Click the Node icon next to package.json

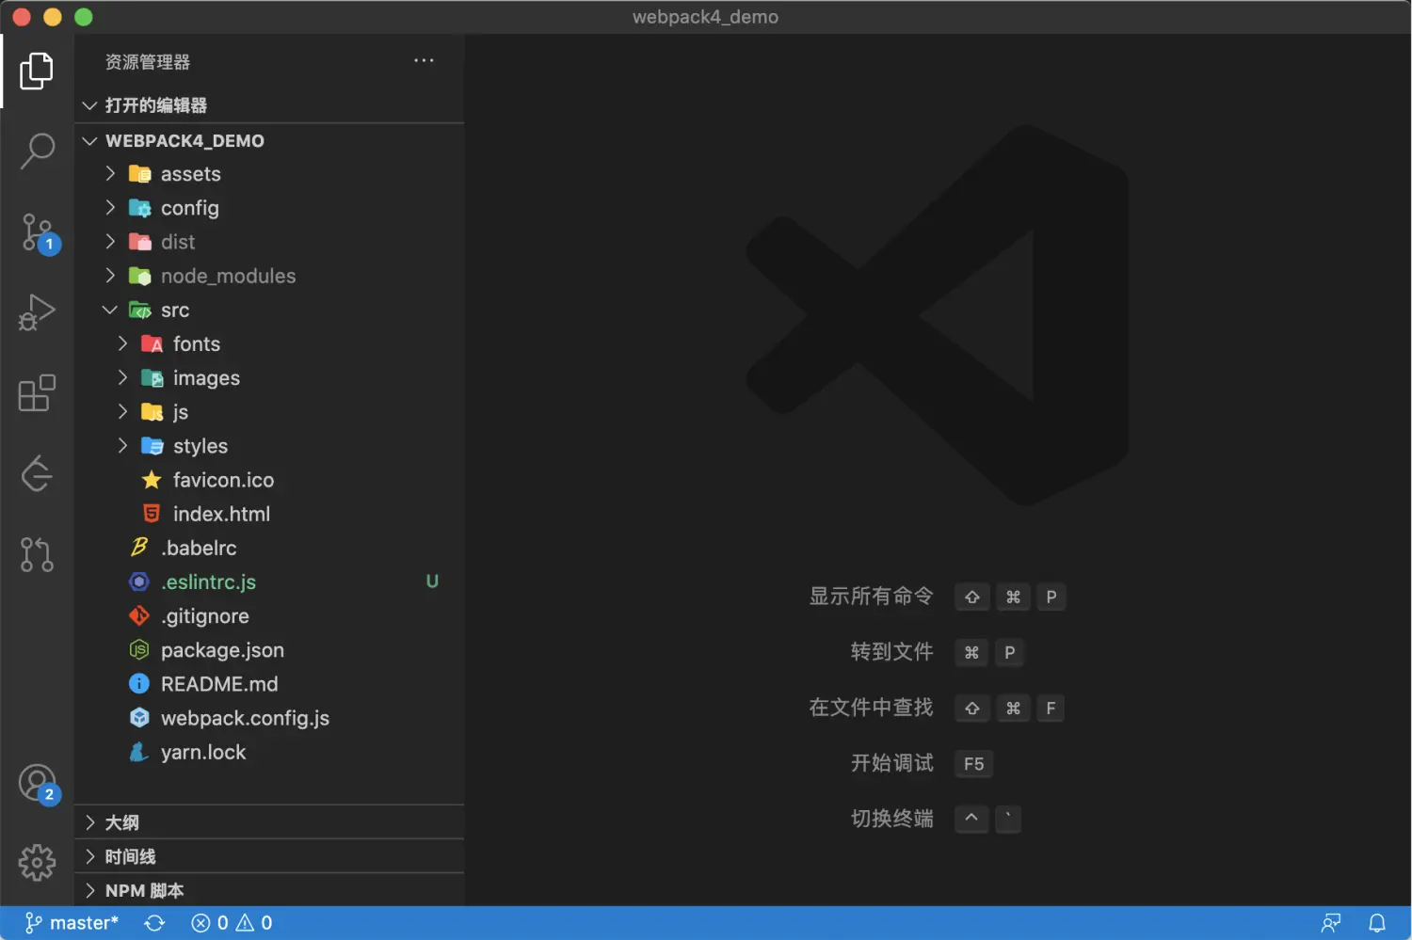[139, 649]
